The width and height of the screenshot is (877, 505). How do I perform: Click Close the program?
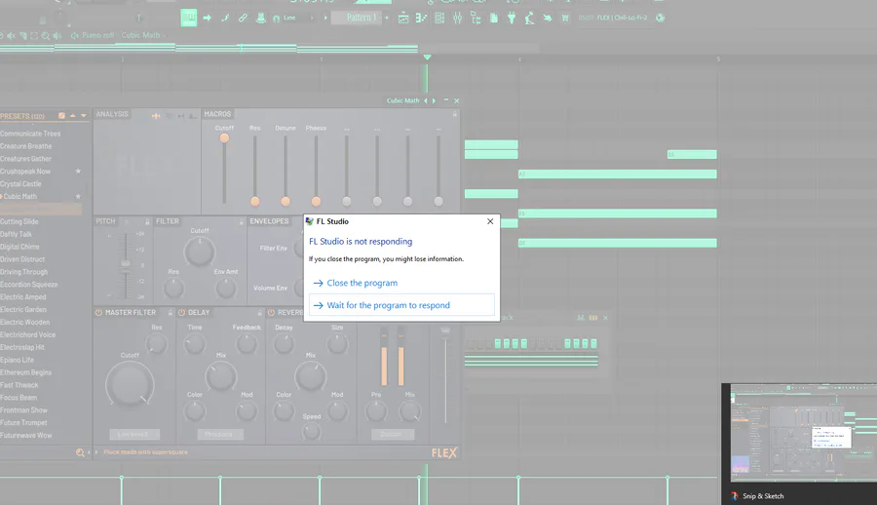pos(362,284)
